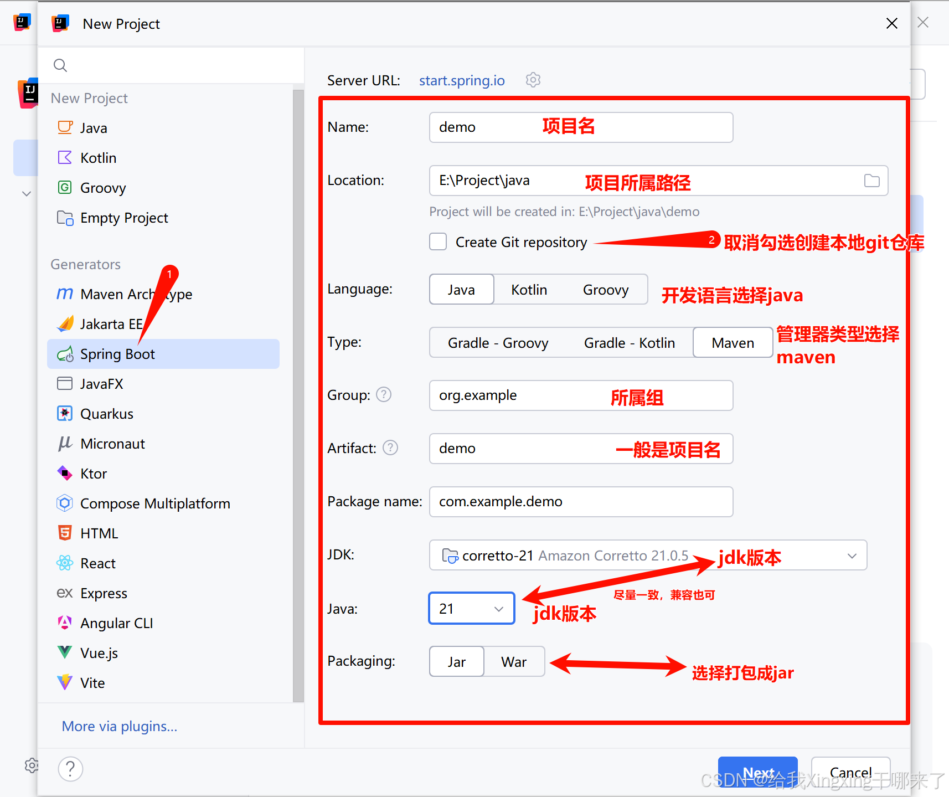
Task: Choose Gradle - Kotlin build type
Action: (629, 342)
